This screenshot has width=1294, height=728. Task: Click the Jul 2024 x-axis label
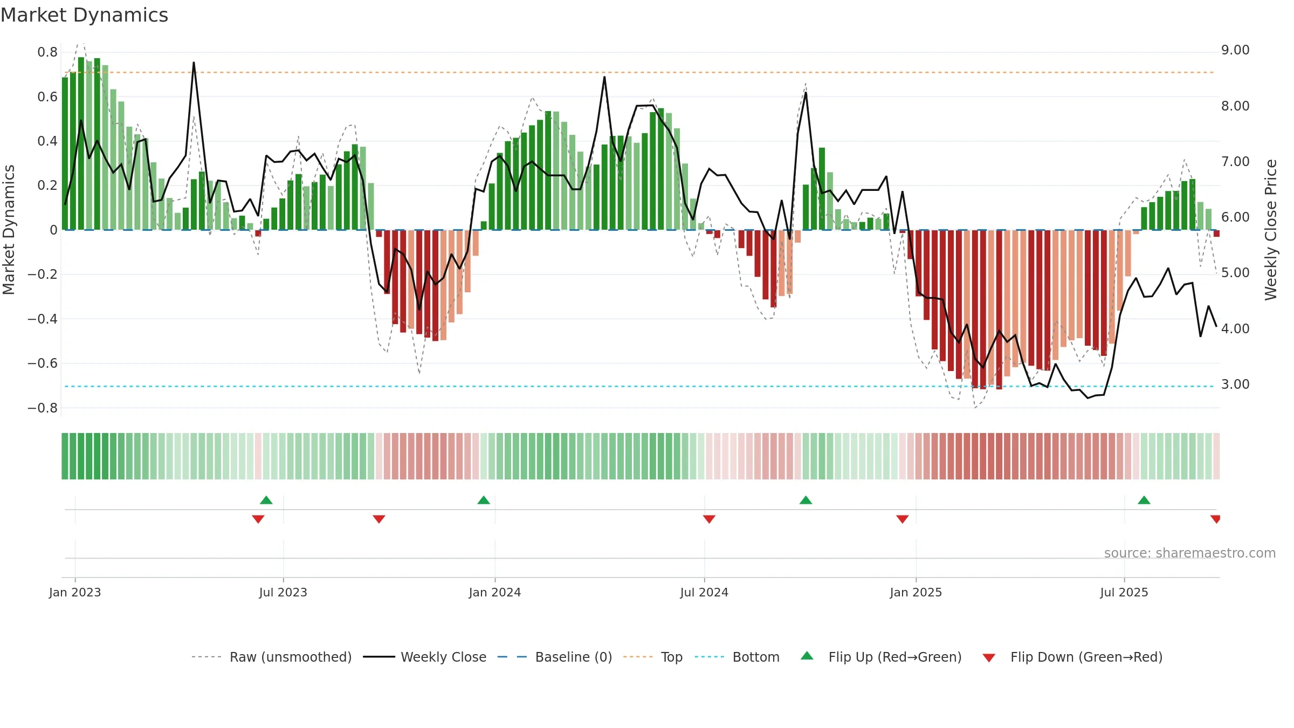point(704,592)
